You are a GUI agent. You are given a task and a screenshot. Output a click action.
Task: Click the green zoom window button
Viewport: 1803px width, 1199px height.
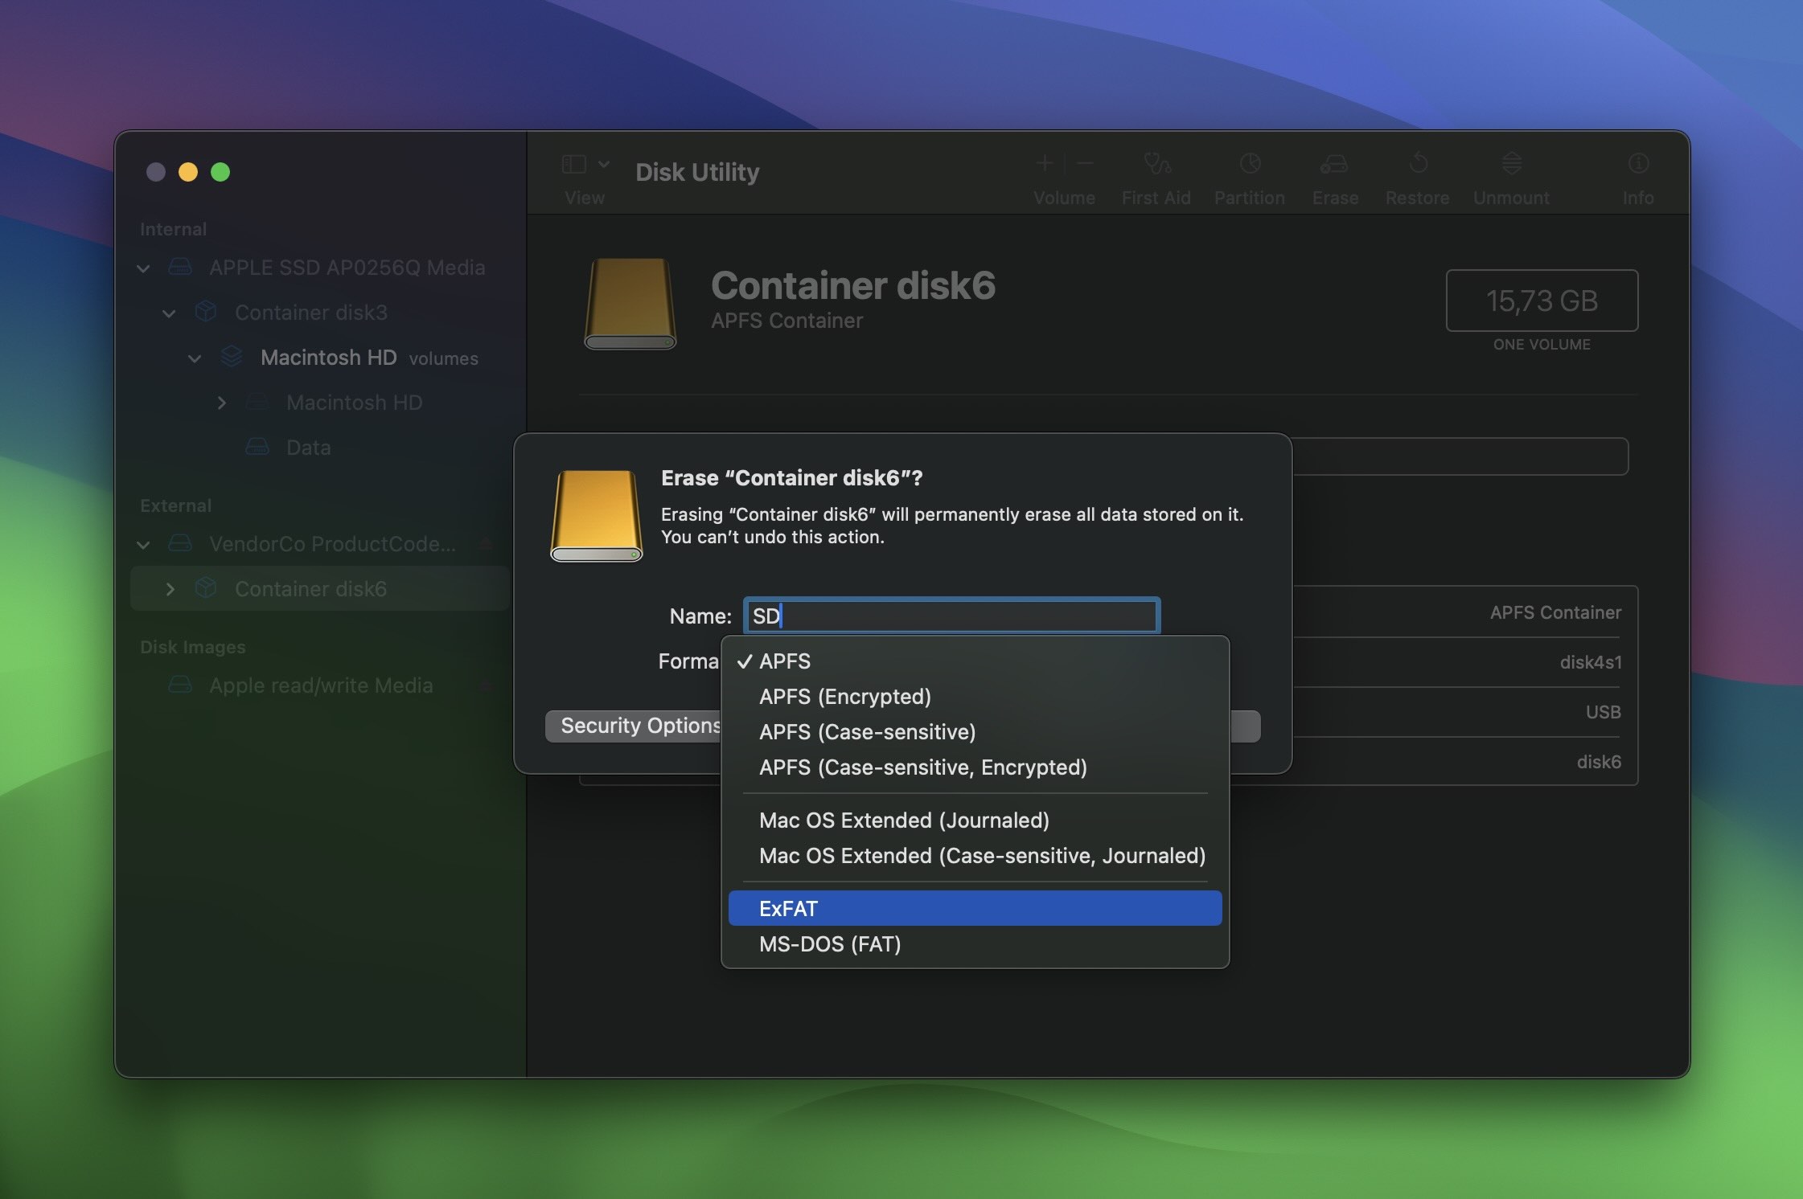pyautogui.click(x=220, y=172)
